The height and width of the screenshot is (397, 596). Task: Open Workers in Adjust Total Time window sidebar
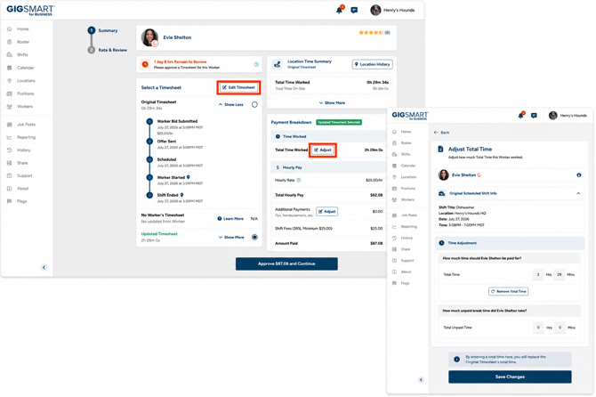[403, 199]
